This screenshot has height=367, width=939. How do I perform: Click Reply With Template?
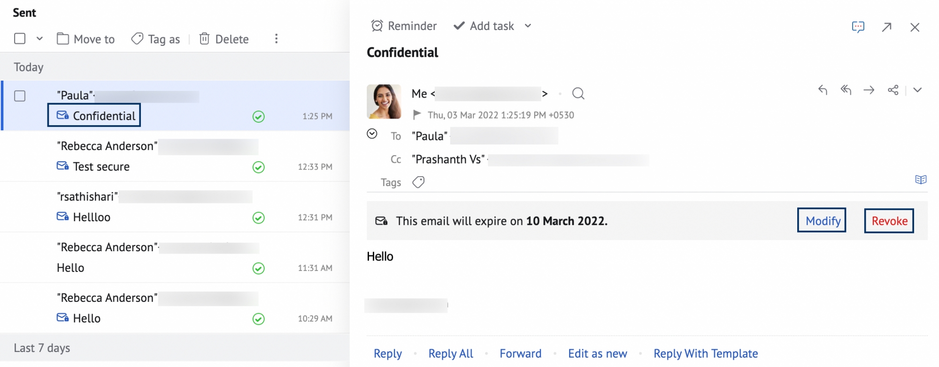click(x=706, y=353)
